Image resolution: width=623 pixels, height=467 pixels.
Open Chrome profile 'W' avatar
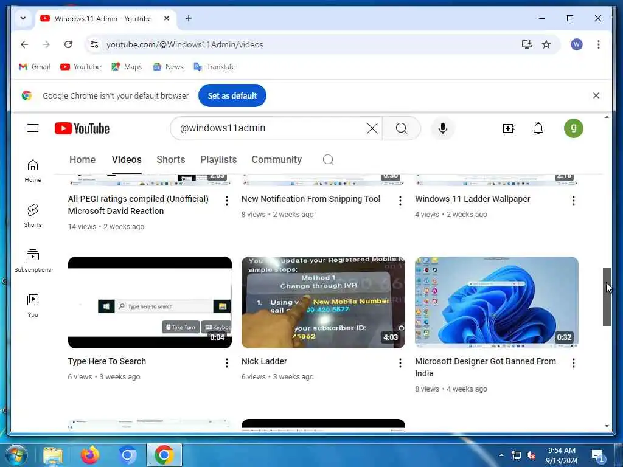pyautogui.click(x=577, y=44)
